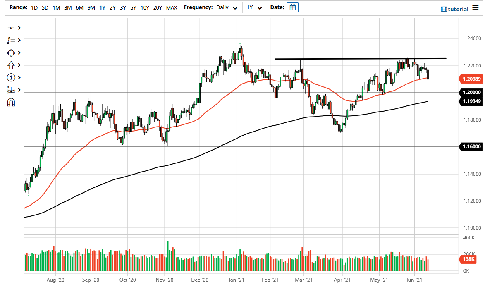This screenshot has height=287, width=485.
Task: Expand the Frequency Daily dropdown
Action: click(227, 7)
